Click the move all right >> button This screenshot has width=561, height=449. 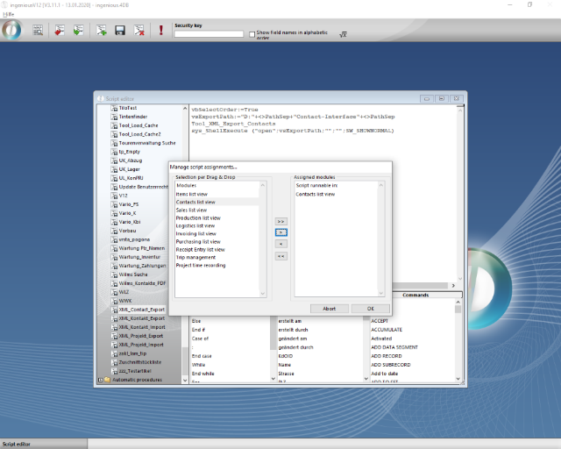pyautogui.click(x=280, y=221)
